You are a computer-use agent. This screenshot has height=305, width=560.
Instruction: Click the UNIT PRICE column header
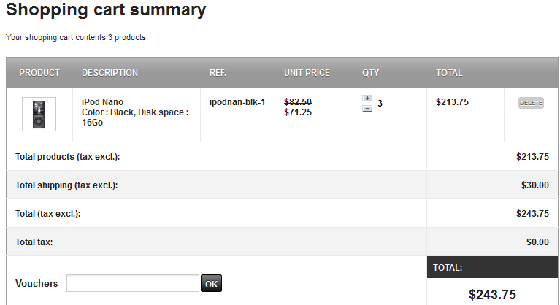pyautogui.click(x=307, y=73)
